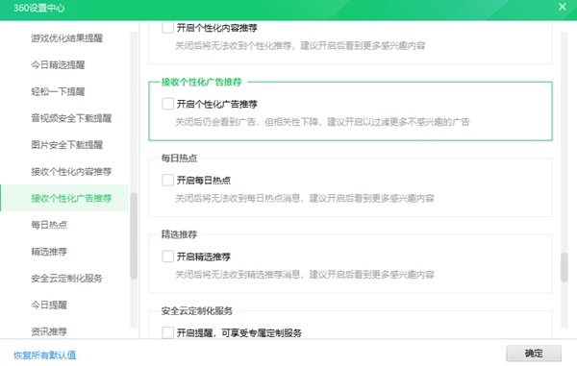
Task: Check the 开启精选推荐 option
Action: 167,256
